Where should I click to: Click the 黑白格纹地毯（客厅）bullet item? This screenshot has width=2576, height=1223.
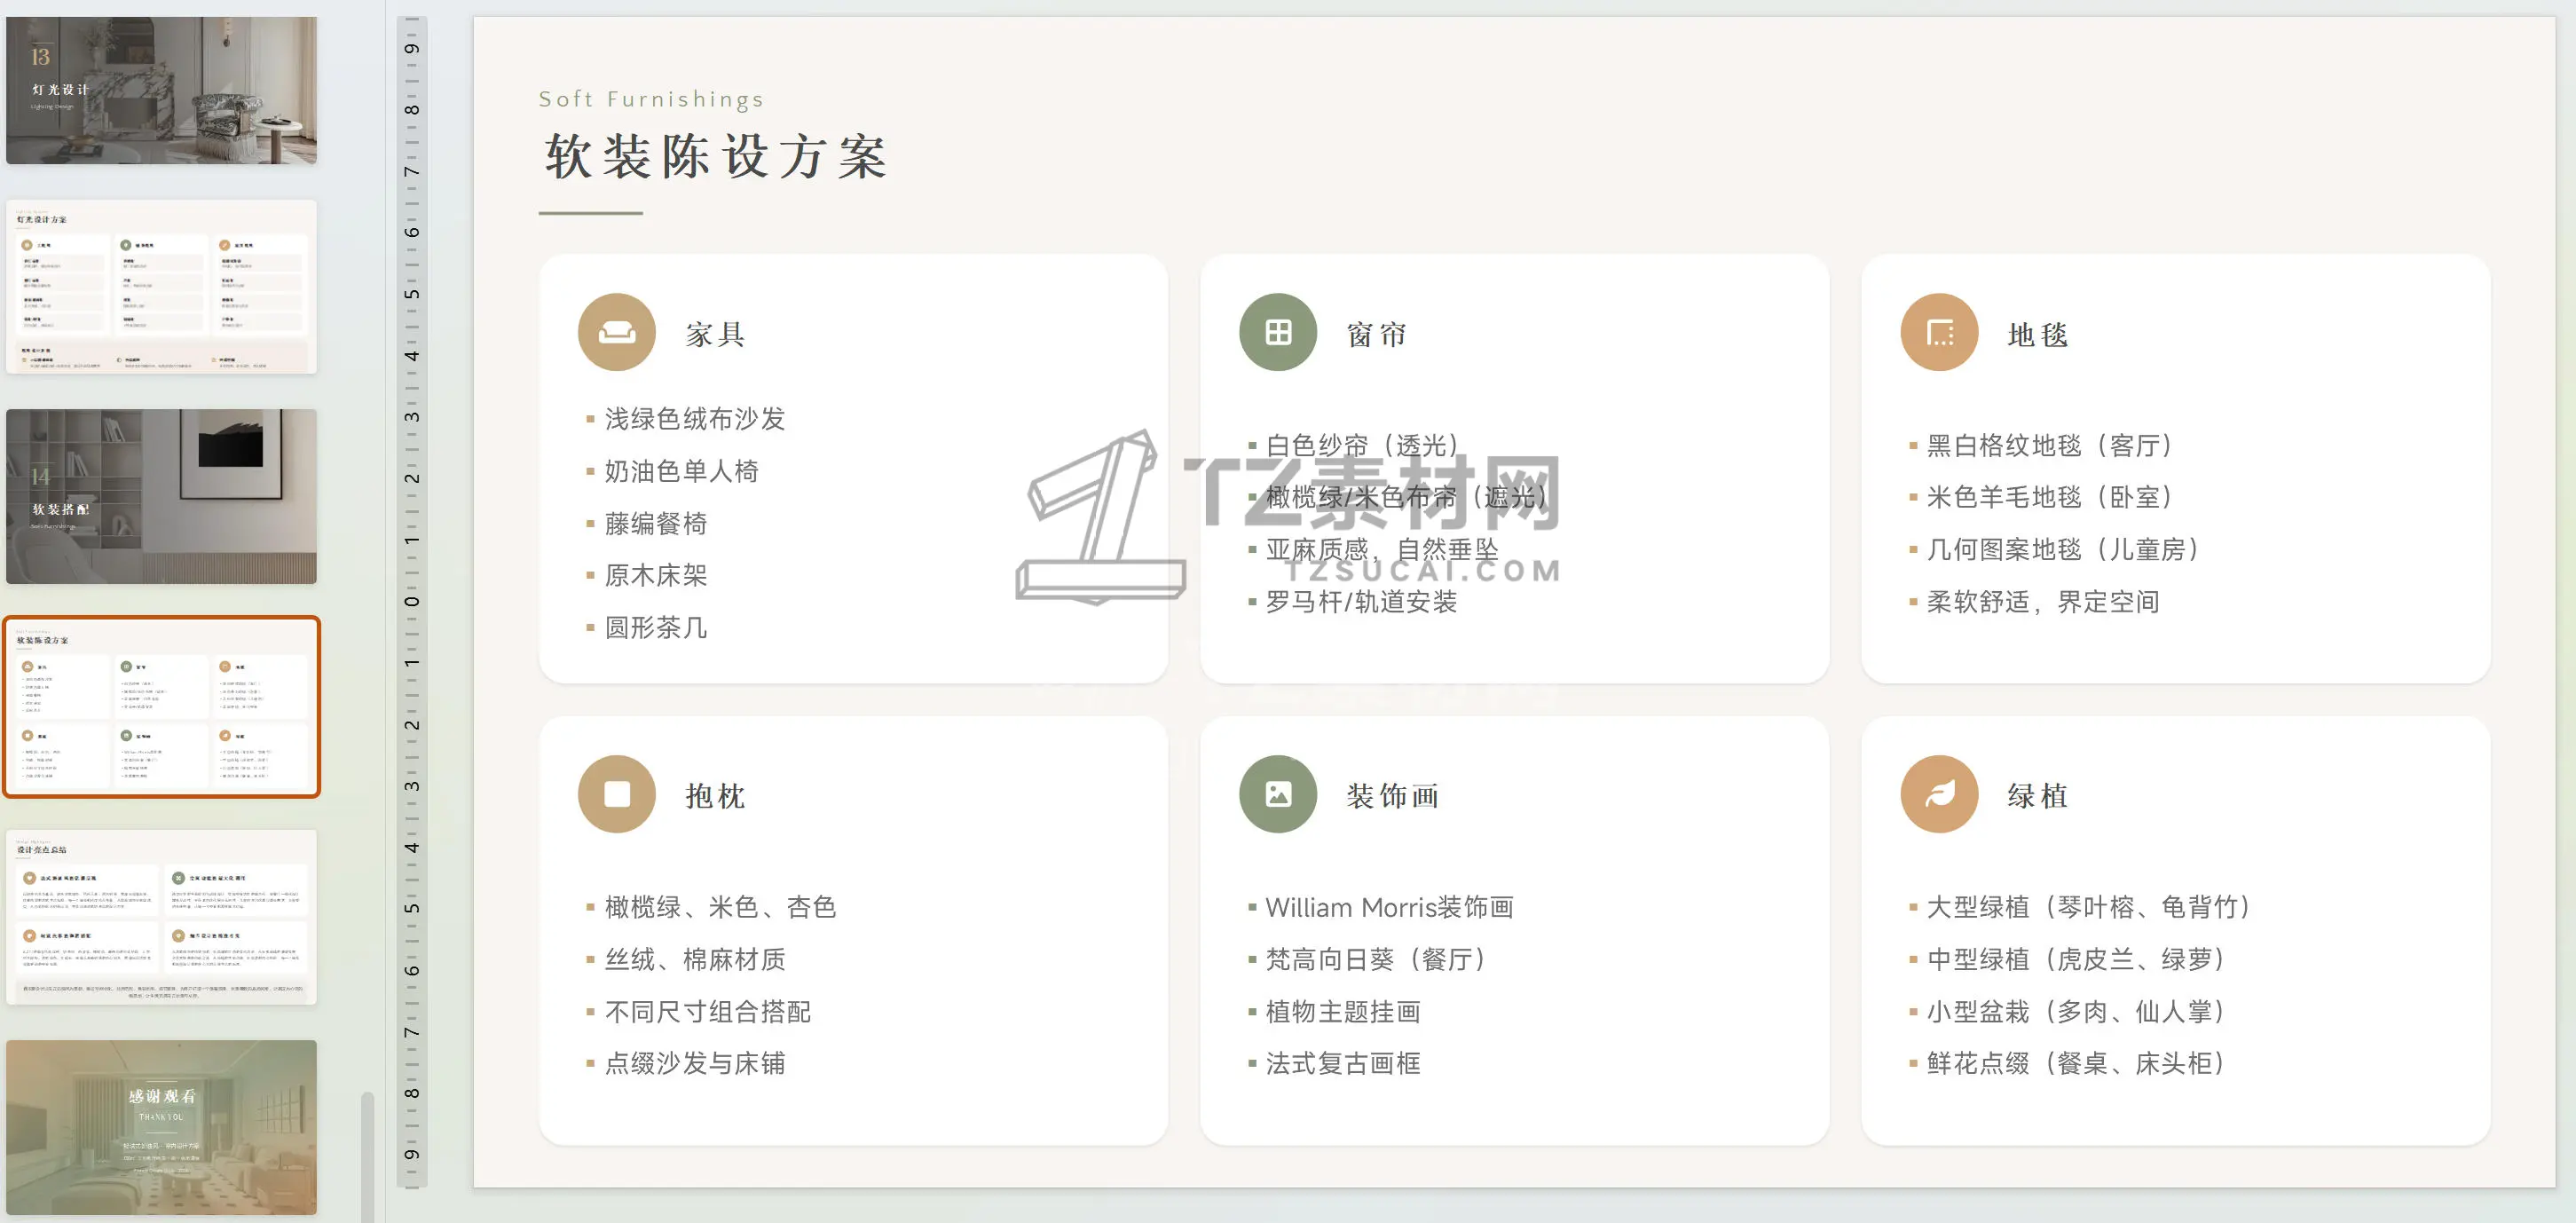coord(2048,445)
